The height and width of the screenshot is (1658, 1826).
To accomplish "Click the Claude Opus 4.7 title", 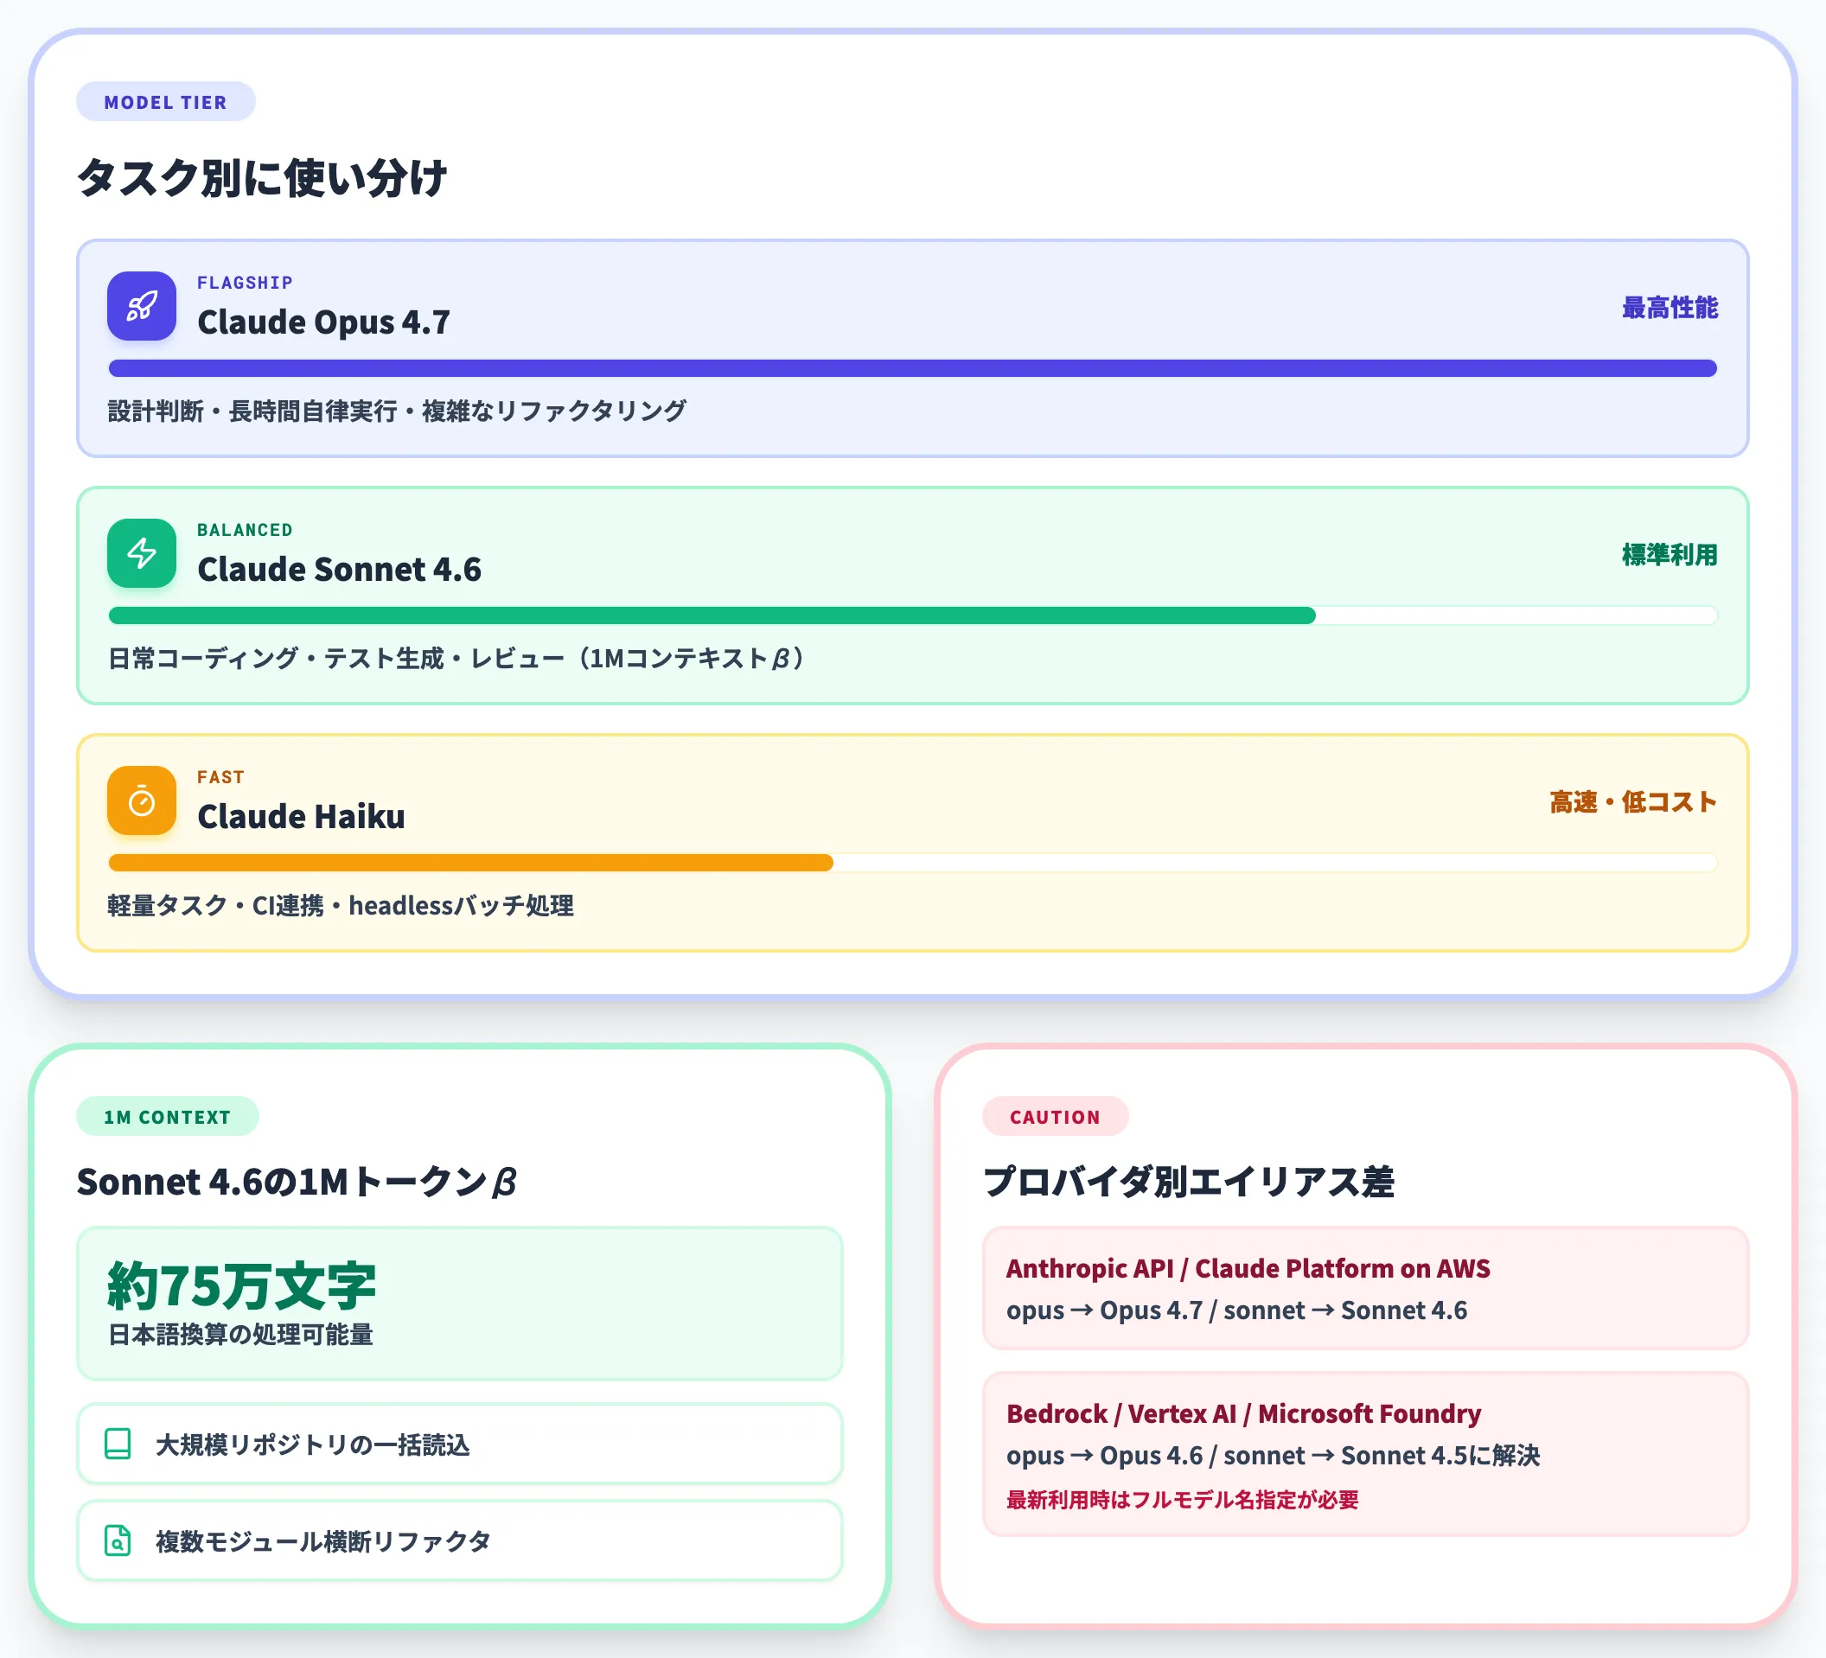I will click(x=323, y=322).
